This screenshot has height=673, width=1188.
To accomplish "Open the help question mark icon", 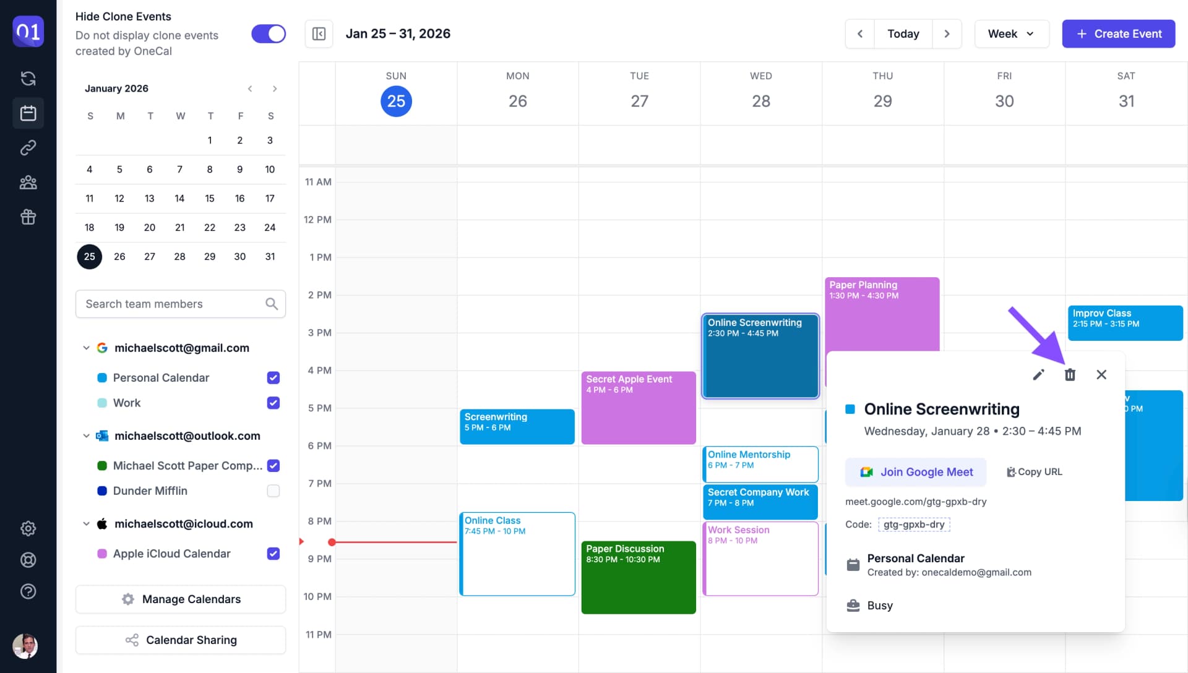I will click(x=28, y=591).
